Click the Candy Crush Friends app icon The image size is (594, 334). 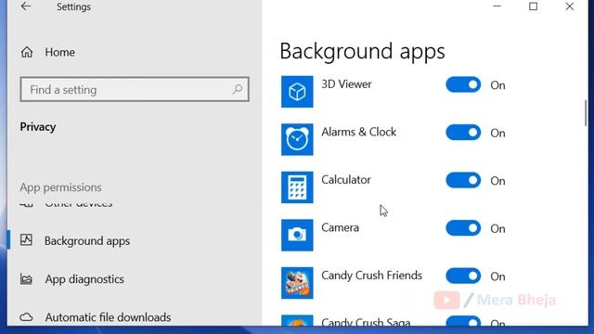click(297, 283)
